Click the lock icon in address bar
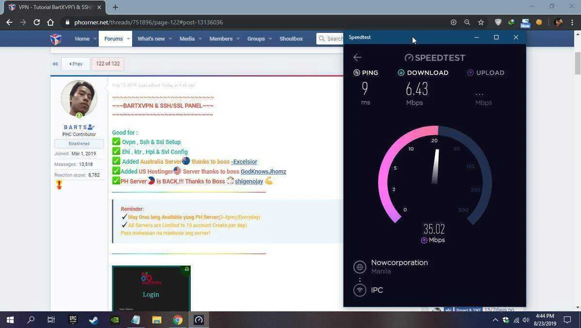 (x=67, y=22)
